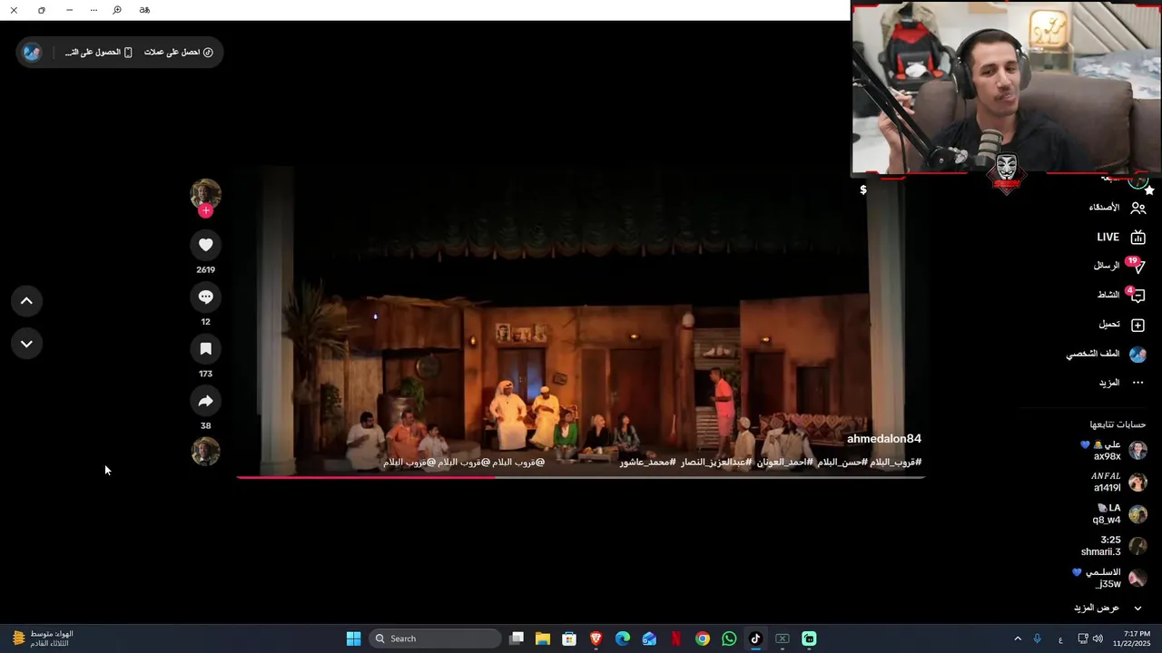Open the comments with the speech bubble icon

[x=206, y=297]
